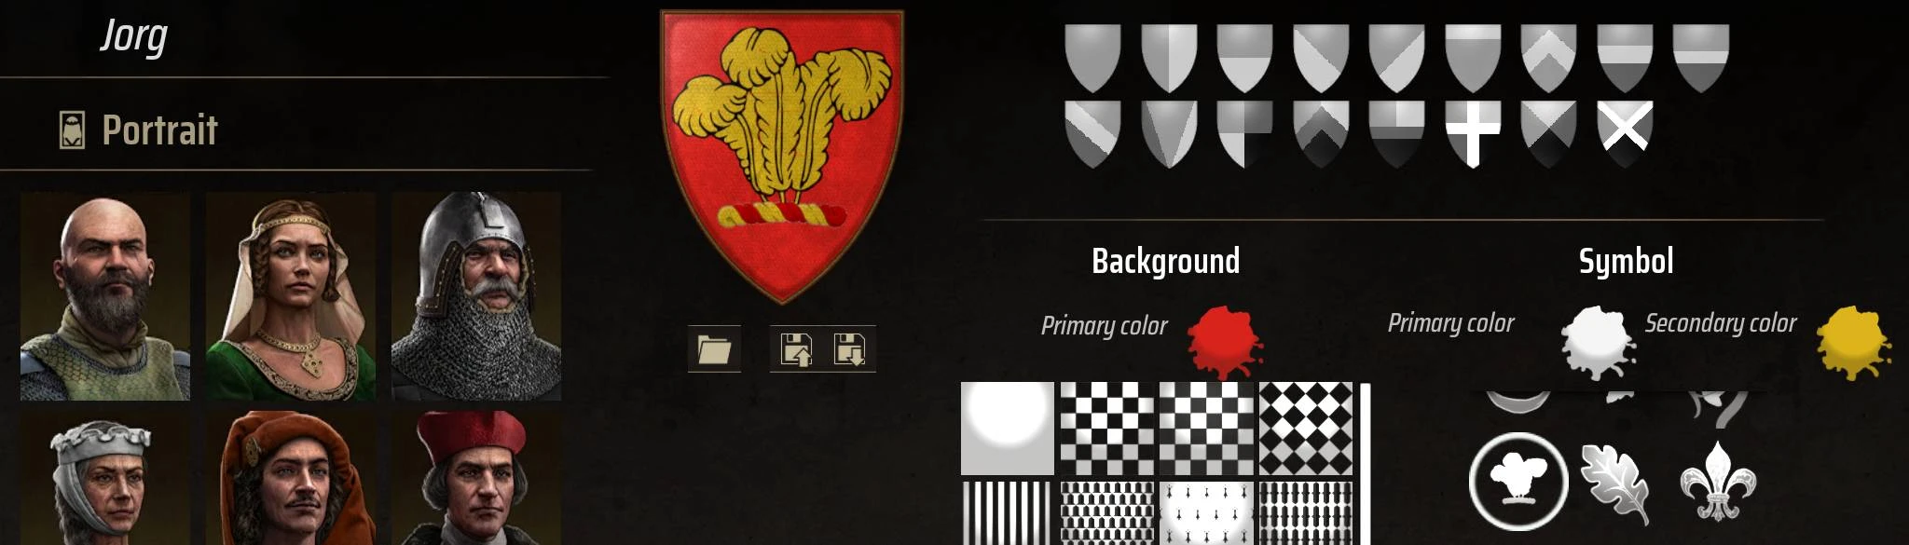1909x545 pixels.
Task: Select the helmeted knight with chainmail portrait
Action: click(476, 296)
